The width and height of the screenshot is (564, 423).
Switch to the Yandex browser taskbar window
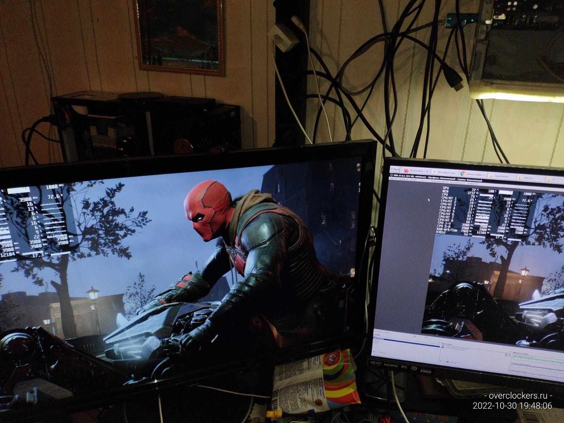(x=445, y=172)
